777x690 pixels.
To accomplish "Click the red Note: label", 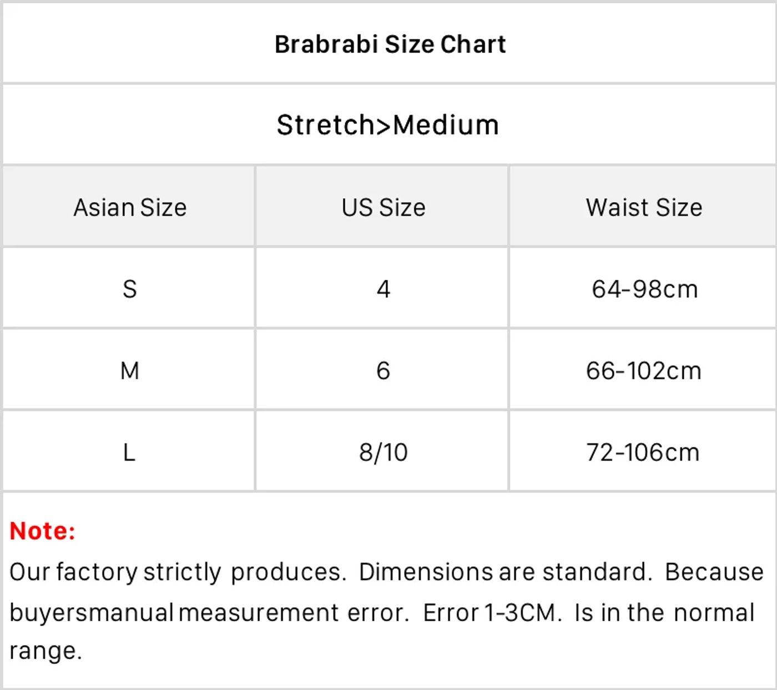I will pos(43,531).
